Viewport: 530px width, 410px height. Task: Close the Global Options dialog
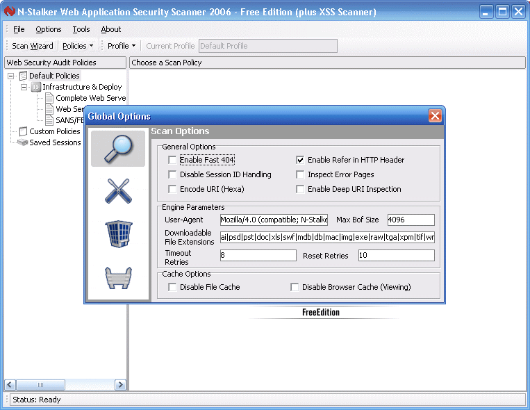coord(435,115)
